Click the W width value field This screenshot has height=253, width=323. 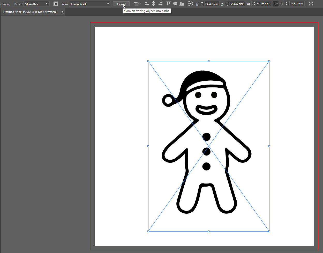[x=263, y=4]
